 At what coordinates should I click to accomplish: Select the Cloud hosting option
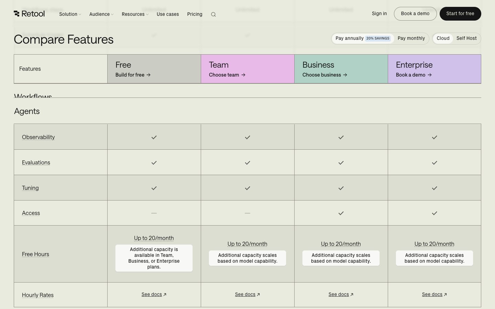[443, 38]
